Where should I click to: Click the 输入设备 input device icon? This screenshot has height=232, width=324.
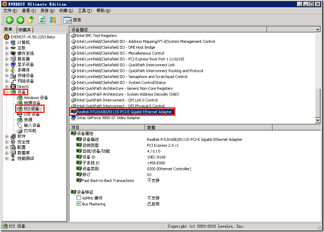point(20,125)
